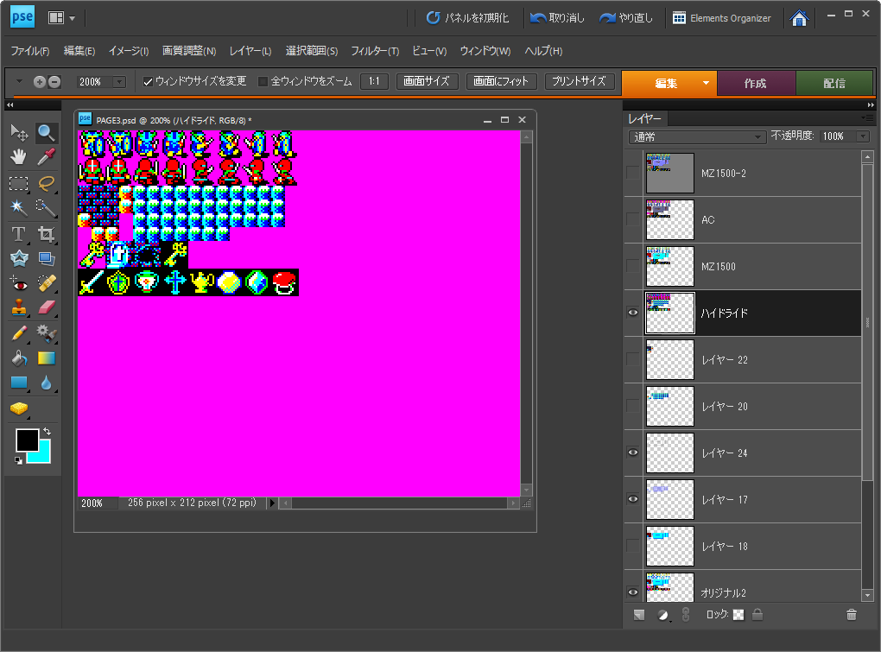Select the Clone Stamp tool
Screen dimensions: 881x652
[x=19, y=307]
